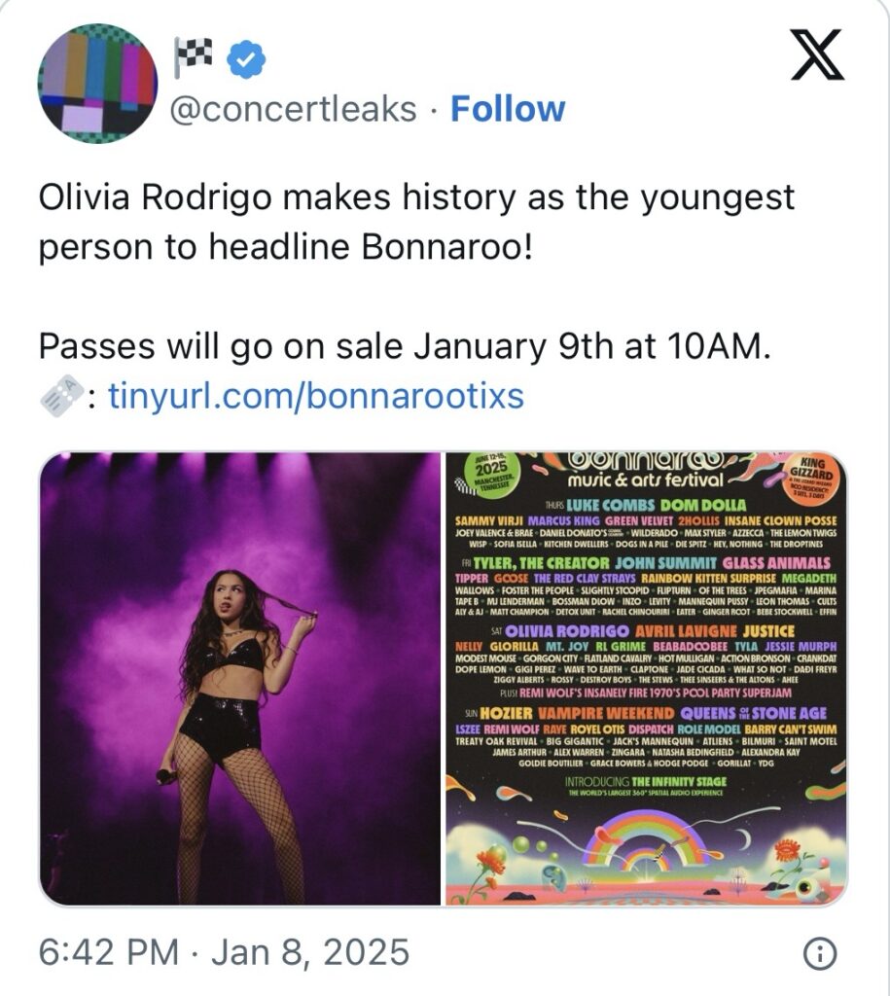This screenshot has height=996, width=890.
Task: Click the Follow link
Action: point(507,109)
